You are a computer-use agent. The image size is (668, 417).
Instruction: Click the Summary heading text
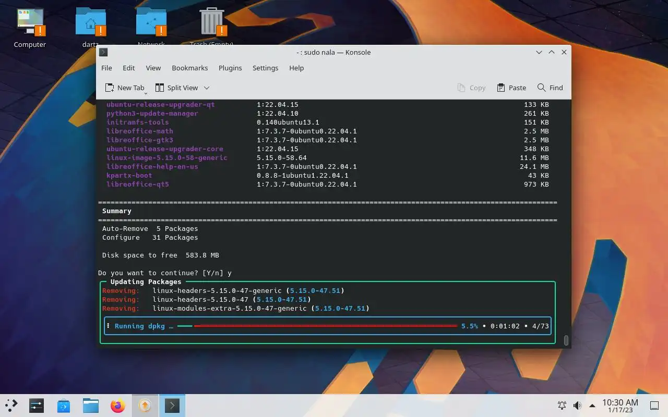coord(117,211)
